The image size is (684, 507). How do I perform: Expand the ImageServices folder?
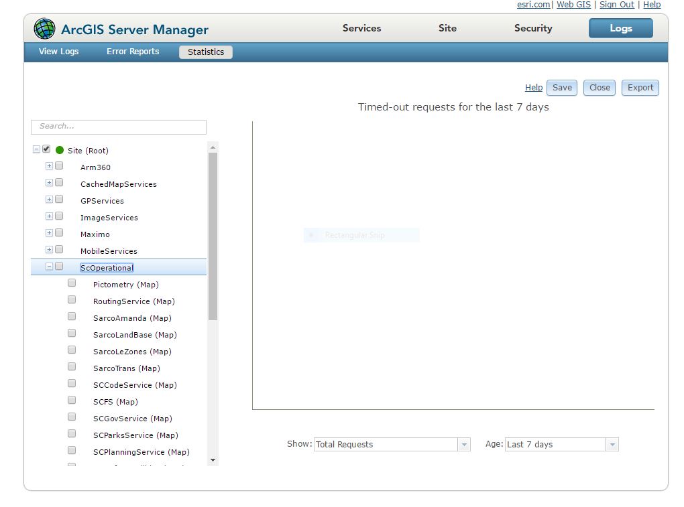coord(50,216)
